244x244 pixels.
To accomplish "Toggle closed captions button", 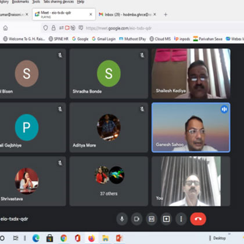I will pos(152,219).
